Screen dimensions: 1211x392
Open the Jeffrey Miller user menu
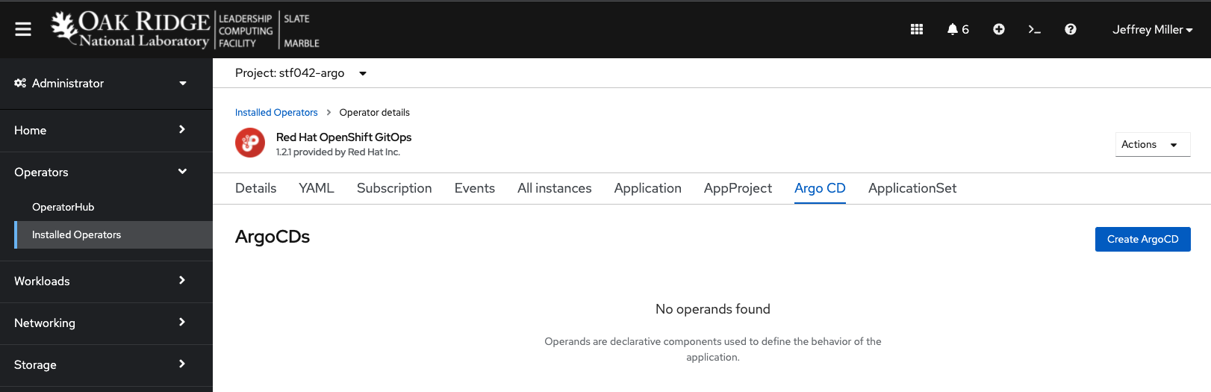pos(1152,30)
